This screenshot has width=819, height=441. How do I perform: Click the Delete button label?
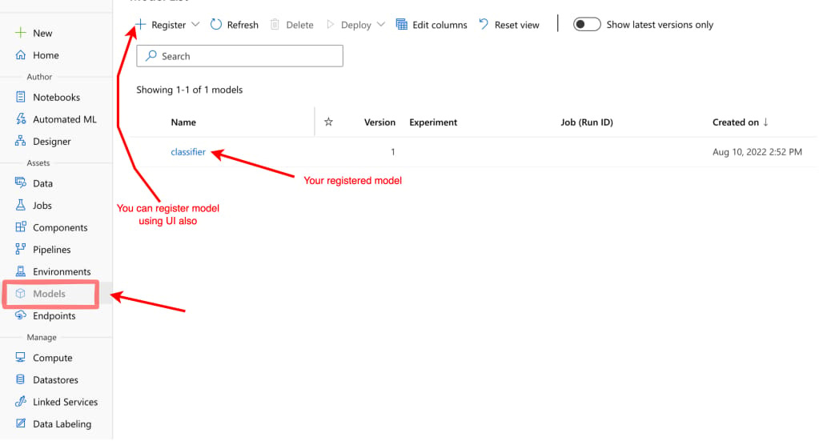point(299,25)
